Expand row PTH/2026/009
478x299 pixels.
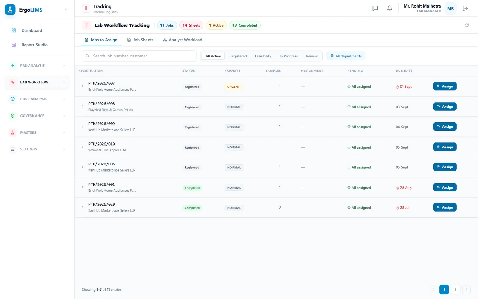(x=83, y=127)
